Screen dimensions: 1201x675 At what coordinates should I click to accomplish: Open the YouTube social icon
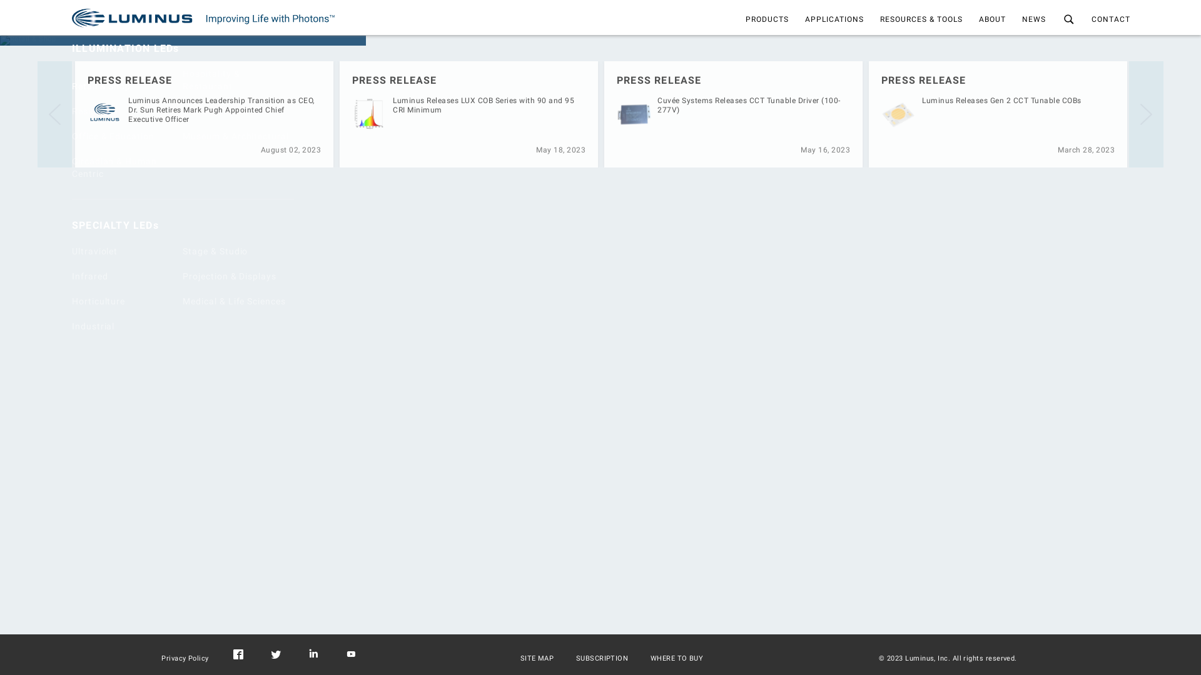[351, 654]
